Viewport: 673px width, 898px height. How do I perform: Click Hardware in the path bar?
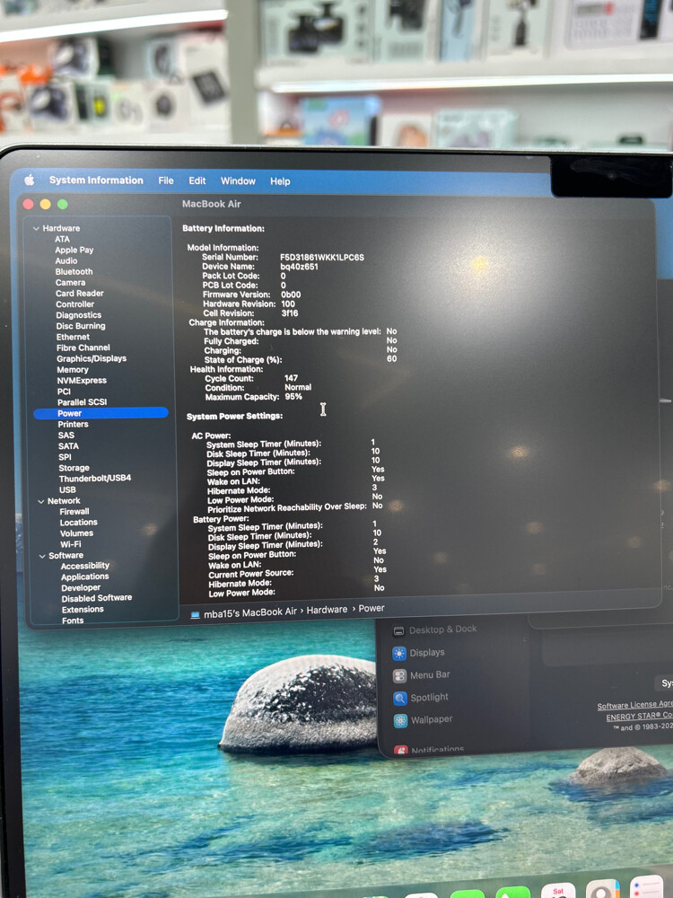[327, 610]
